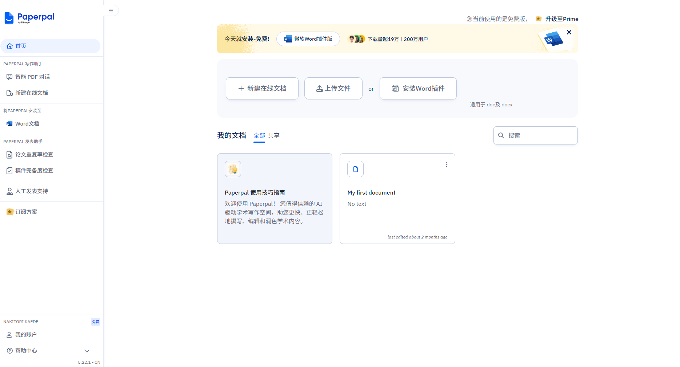This screenshot has width=680, height=367.
Task: Click the 上传文件 button
Action: pos(333,89)
